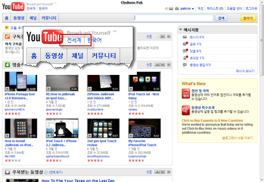The height and width of the screenshot is (182, 264).
Task: Open the 도움말 센터 help link
Action: click(235, 8)
